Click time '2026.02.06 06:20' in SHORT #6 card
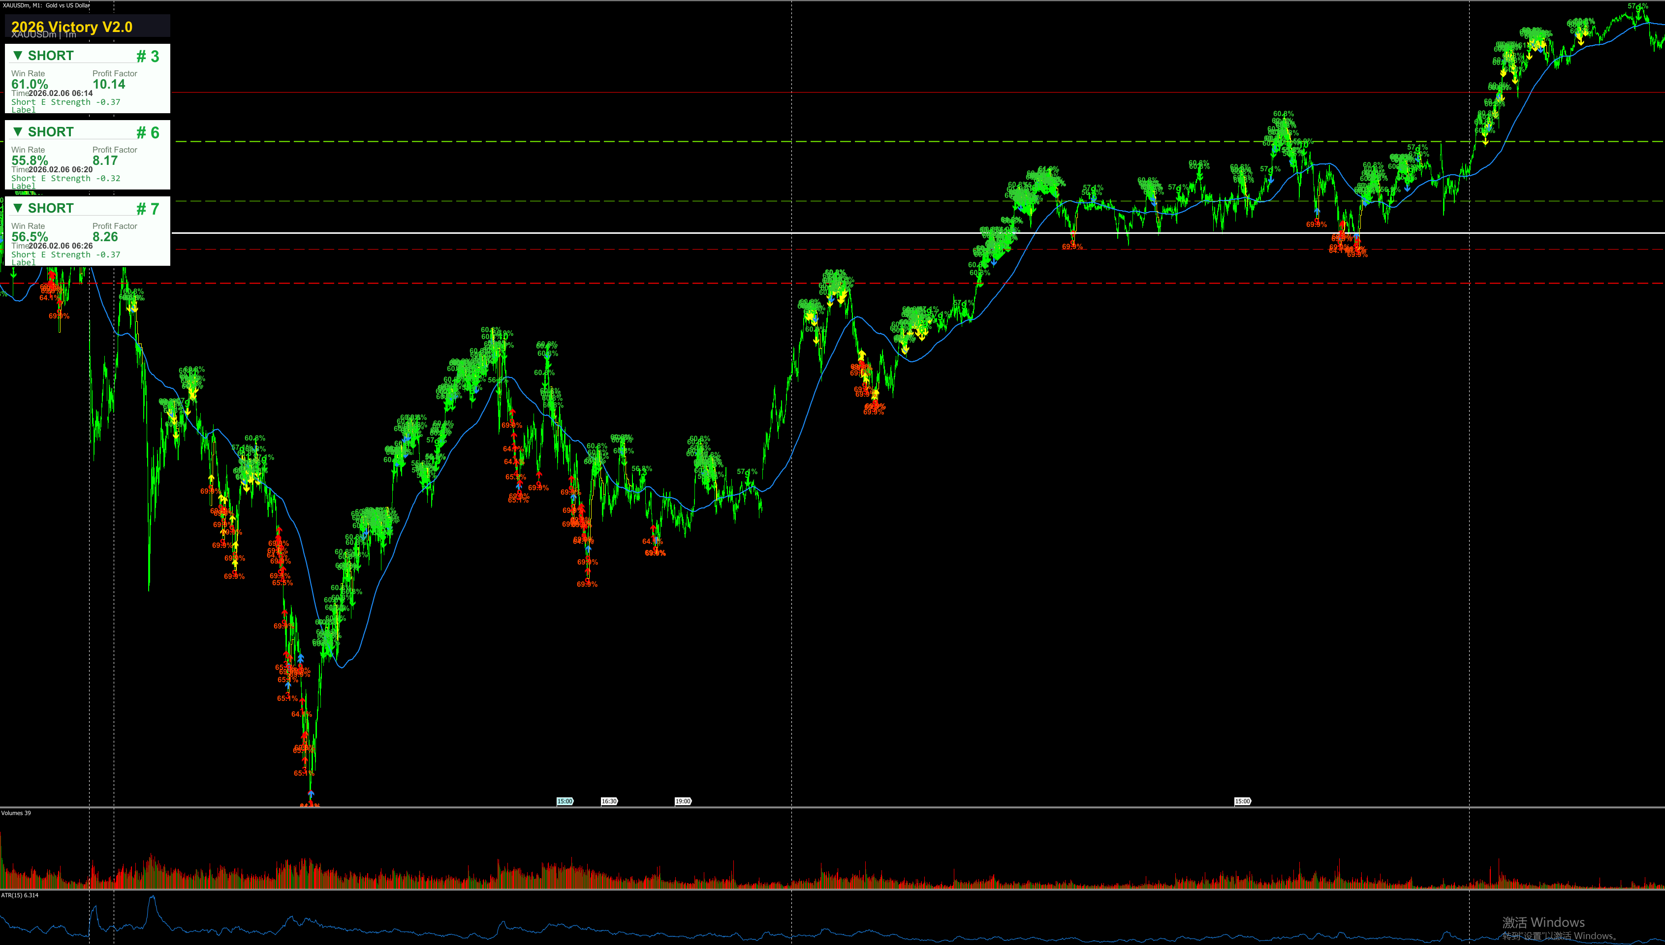Image resolution: width=1665 pixels, height=945 pixels. point(61,169)
